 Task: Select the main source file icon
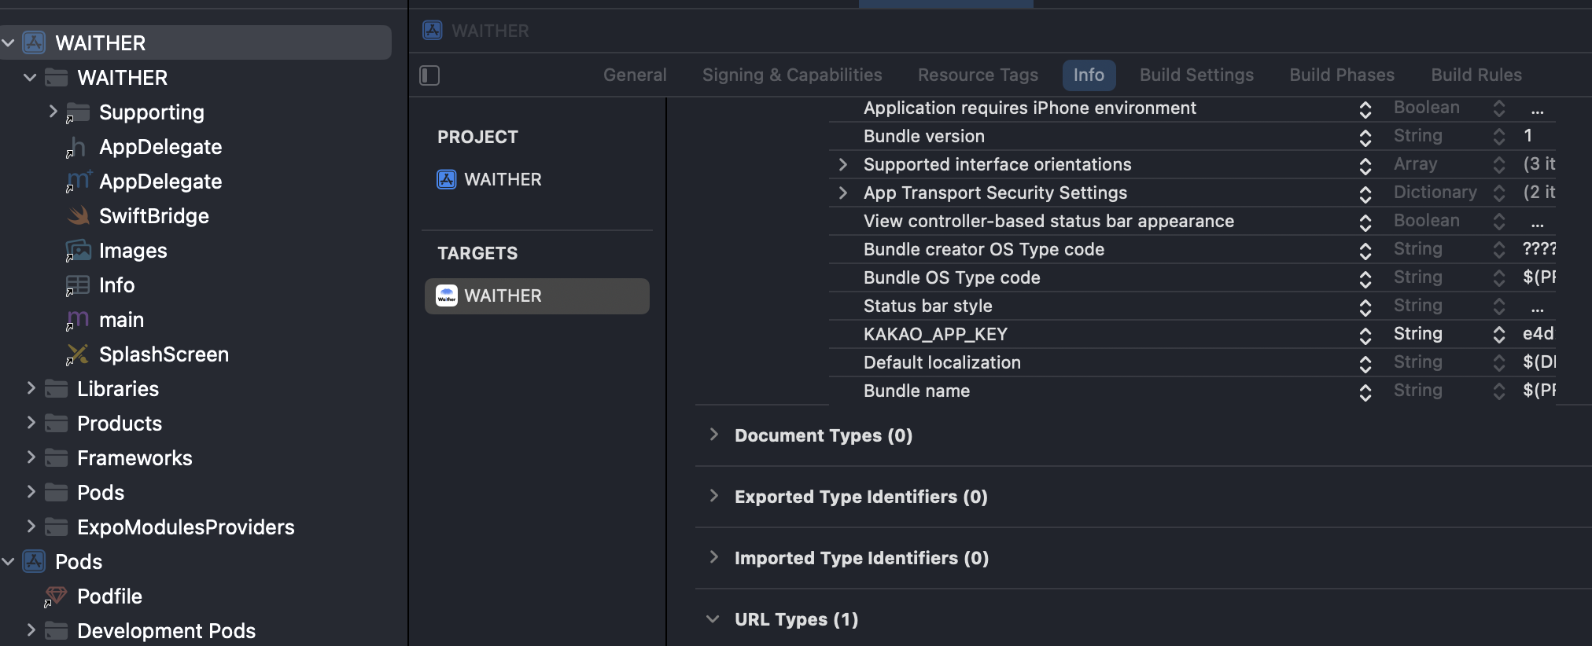pyautogui.click(x=78, y=319)
